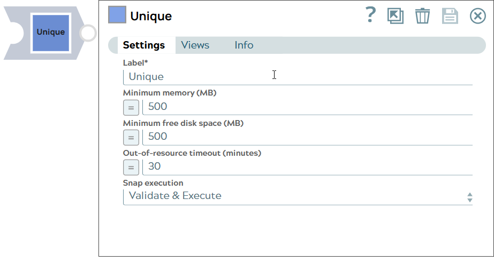This screenshot has height=262, width=494.
Task: Go to the Info tab
Action: pyautogui.click(x=244, y=45)
